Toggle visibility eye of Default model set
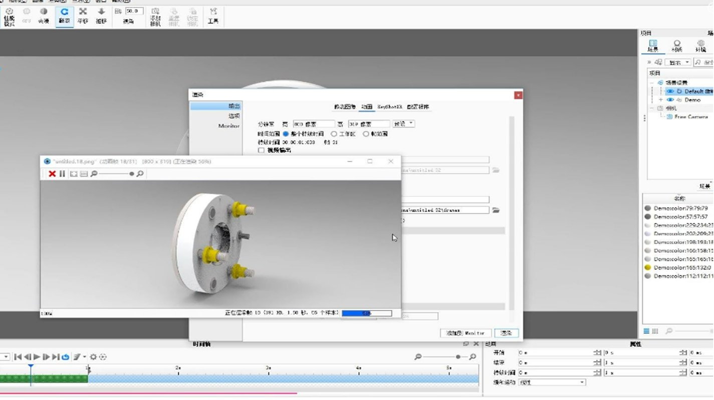 pos(670,91)
